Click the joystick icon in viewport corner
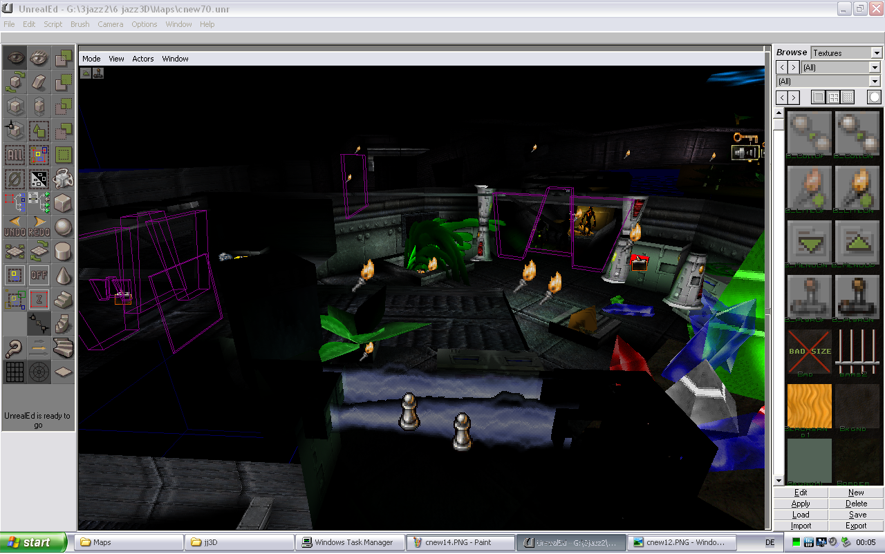Viewport: 885px width, 554px height. [x=98, y=73]
